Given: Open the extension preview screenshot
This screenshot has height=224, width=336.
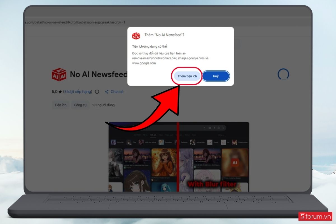Looking at the screenshot, I should [179, 157].
